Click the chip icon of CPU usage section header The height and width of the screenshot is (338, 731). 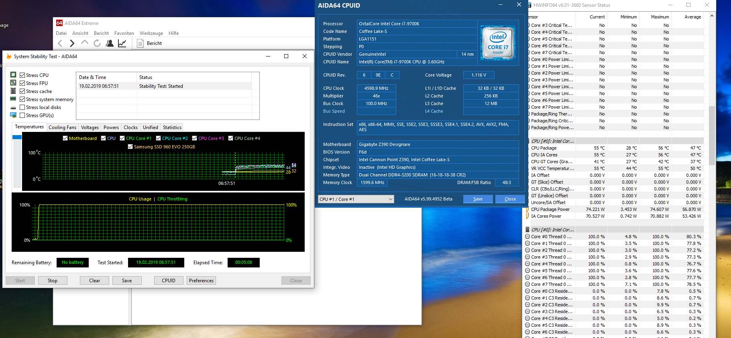click(527, 230)
